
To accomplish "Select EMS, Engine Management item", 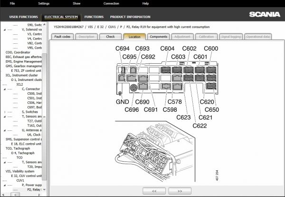I will pos(23,61).
